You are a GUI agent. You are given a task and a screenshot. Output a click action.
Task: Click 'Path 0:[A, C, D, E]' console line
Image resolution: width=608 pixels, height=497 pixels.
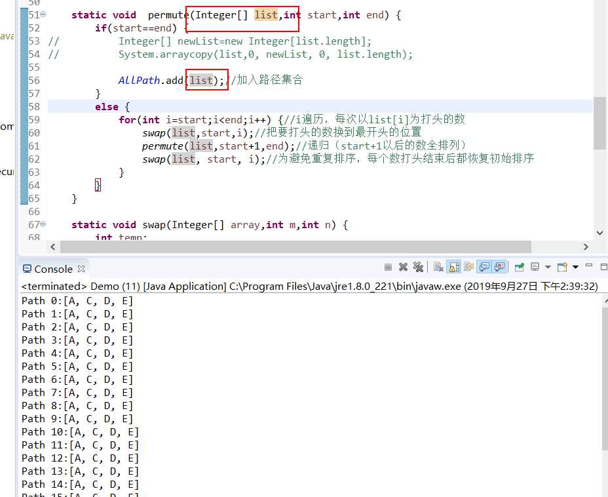[77, 301]
